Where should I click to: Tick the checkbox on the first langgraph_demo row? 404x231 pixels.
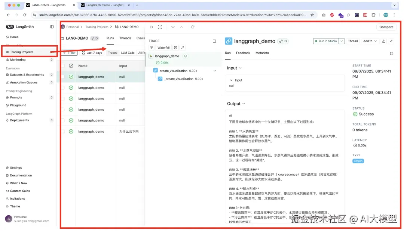[63, 77]
